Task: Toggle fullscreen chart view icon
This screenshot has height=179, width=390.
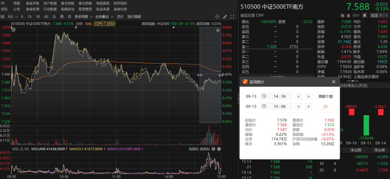Action: tap(232, 17)
